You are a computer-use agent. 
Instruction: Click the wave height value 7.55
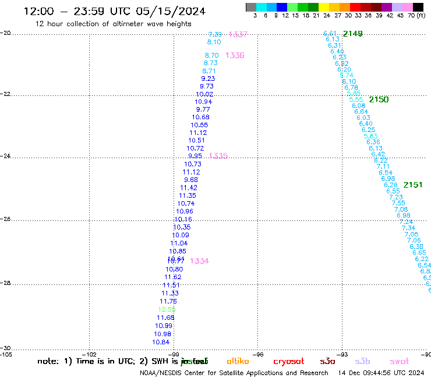coord(398,203)
